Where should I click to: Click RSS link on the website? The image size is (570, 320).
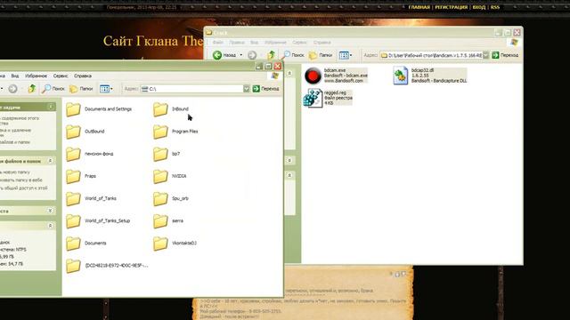tap(495, 7)
